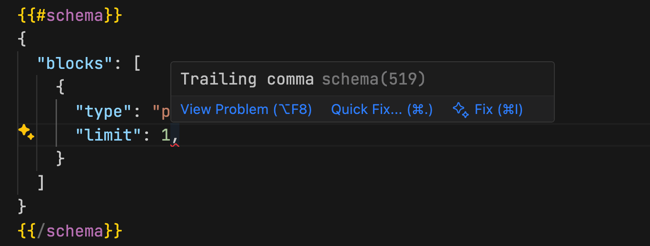The image size is (650, 246).
Task: Open the Quick Fix... menu link
Action: pos(382,110)
